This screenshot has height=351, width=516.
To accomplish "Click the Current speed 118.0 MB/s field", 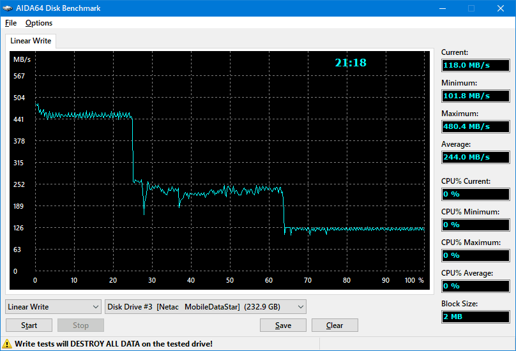I will [x=475, y=65].
